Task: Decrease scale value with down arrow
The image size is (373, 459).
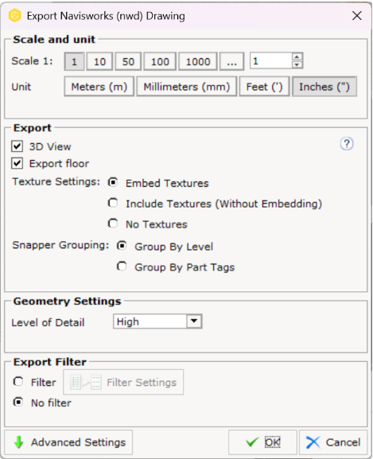Action: tap(297, 64)
